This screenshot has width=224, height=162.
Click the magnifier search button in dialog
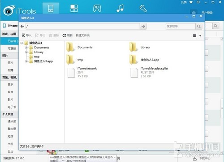[x=198, y=26]
